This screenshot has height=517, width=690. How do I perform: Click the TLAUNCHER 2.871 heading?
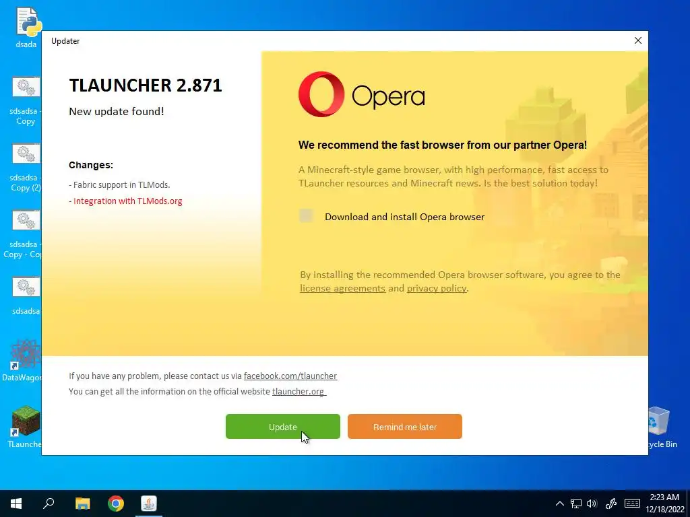point(146,85)
